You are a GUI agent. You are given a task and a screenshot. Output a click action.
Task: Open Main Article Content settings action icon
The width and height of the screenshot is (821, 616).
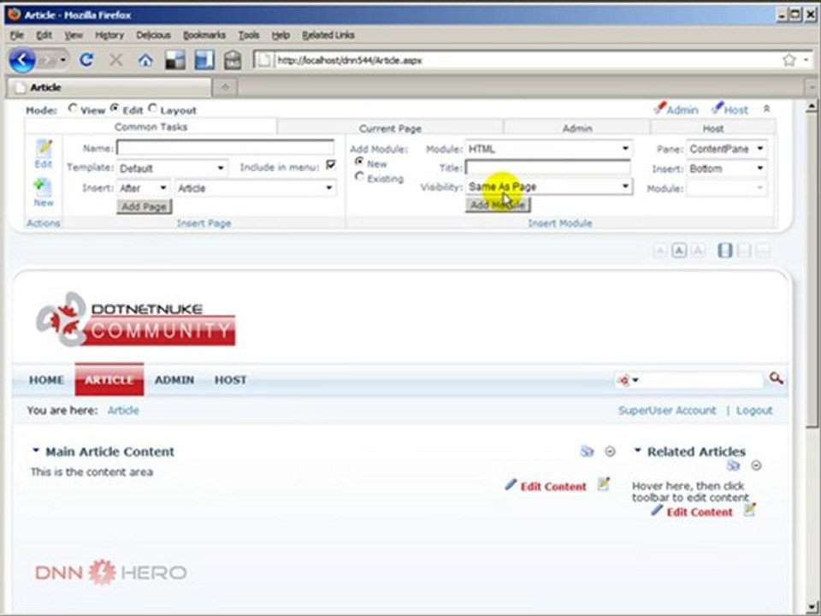587,451
